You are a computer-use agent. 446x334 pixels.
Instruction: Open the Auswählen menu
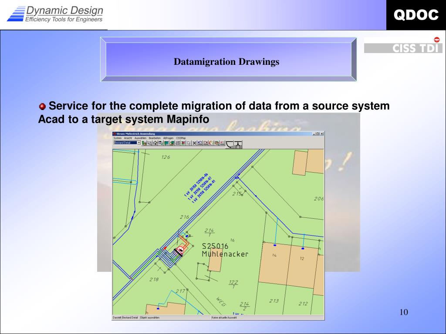click(141, 138)
